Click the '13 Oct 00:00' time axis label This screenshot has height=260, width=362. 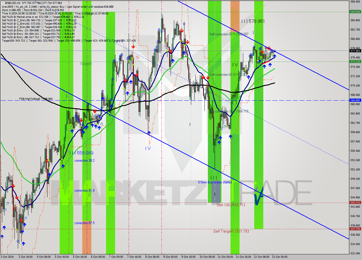point(280,257)
